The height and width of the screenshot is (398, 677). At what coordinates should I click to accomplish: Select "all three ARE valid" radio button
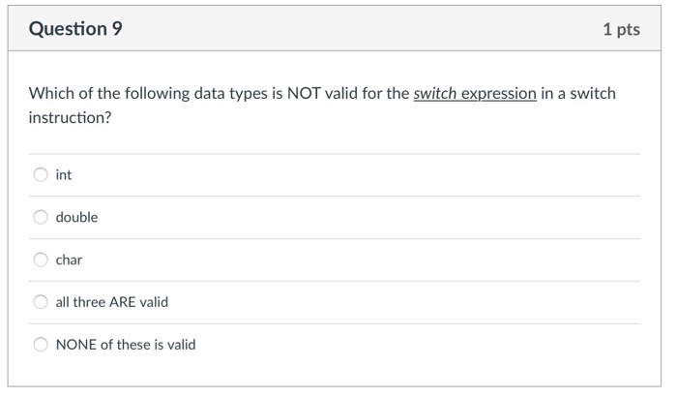41,302
